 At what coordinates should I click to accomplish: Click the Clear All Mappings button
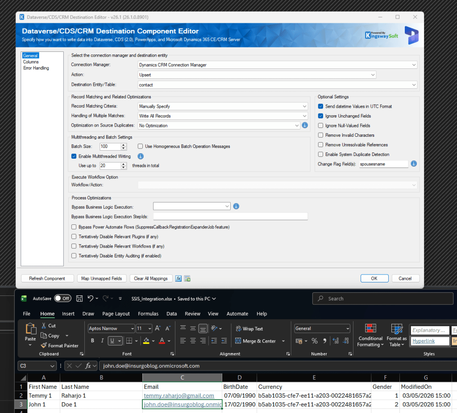coord(151,278)
